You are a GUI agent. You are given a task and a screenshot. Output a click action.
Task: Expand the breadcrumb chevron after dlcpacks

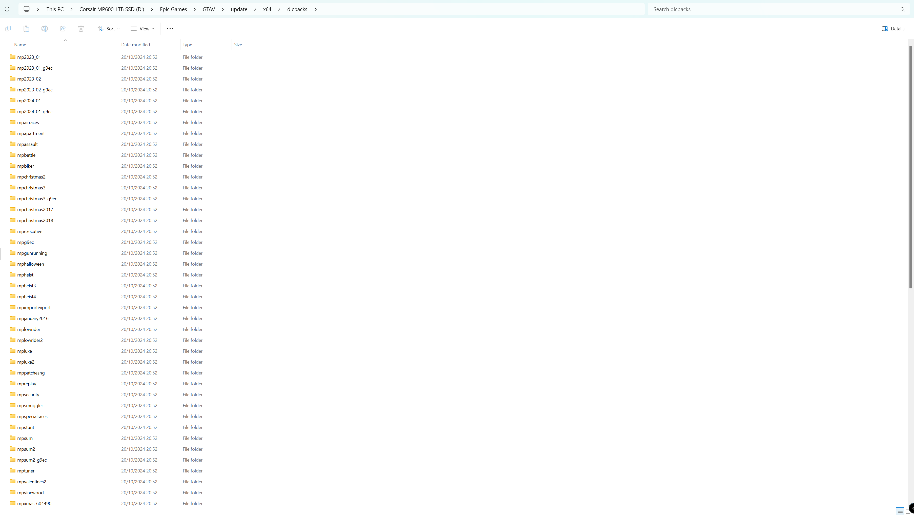315,9
